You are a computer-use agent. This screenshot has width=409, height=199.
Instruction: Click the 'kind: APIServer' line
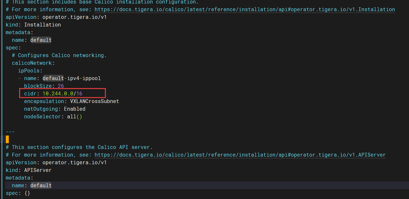(29, 170)
